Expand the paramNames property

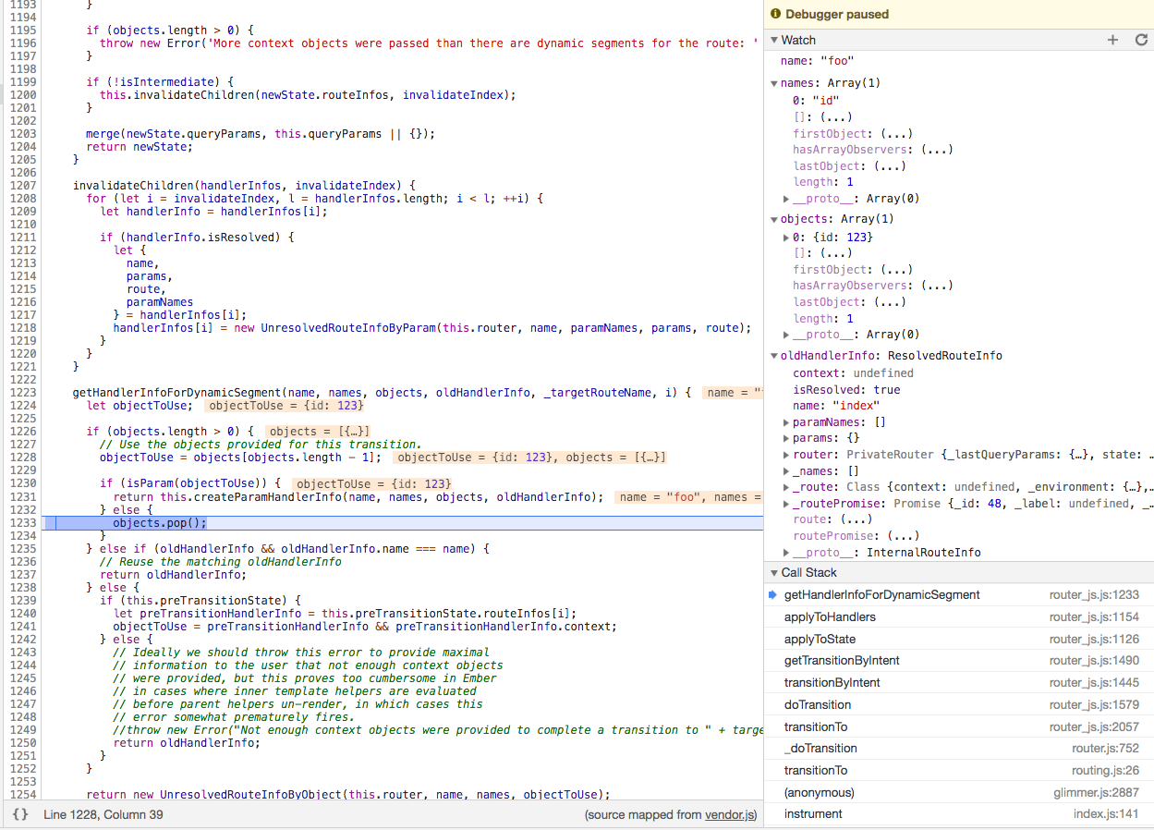click(786, 422)
